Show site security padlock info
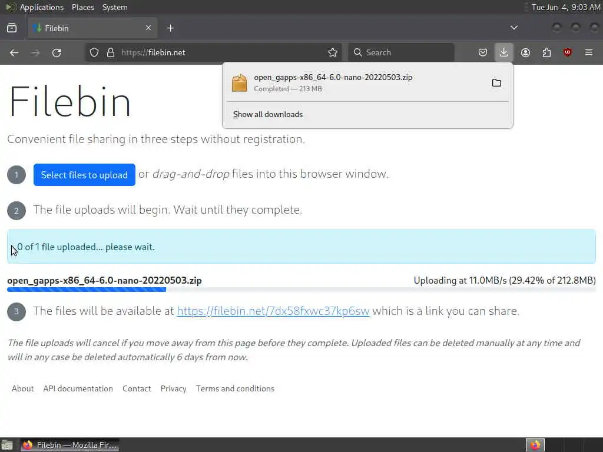The height and width of the screenshot is (452, 603). click(x=111, y=52)
